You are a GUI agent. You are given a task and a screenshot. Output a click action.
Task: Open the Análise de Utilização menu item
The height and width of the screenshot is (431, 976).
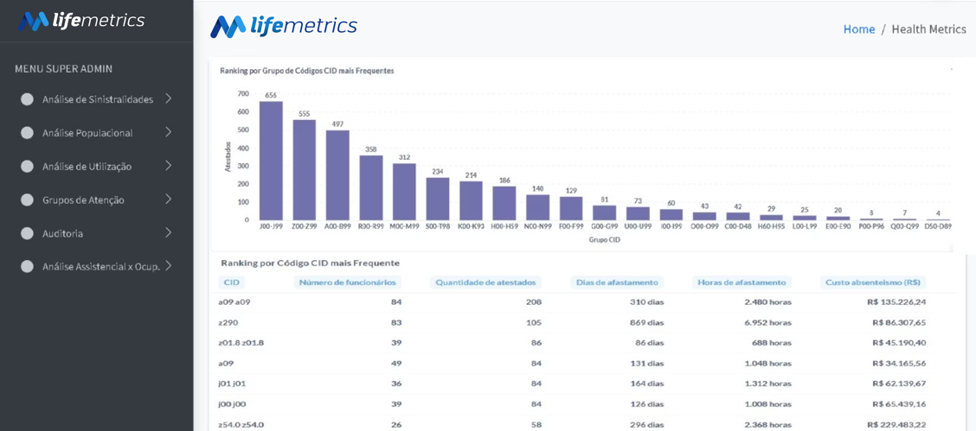tap(87, 167)
